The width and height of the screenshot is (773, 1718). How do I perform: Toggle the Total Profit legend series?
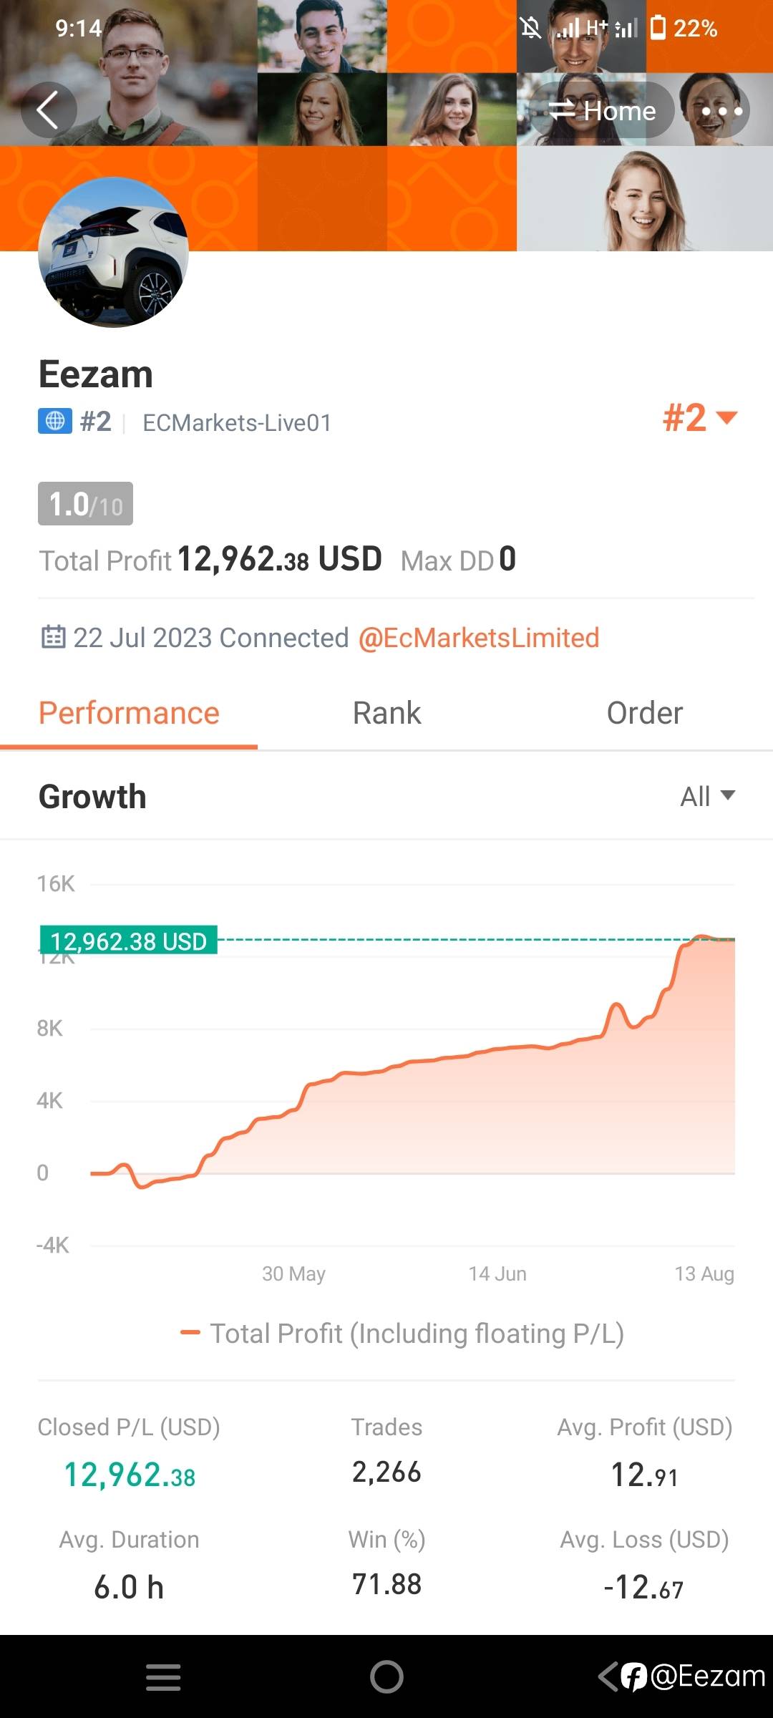coord(402,1334)
